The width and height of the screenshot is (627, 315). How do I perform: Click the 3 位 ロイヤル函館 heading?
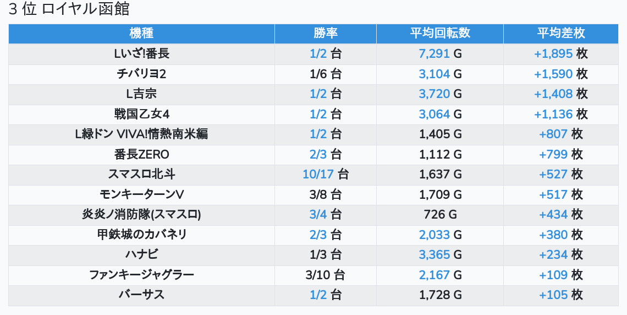(x=69, y=9)
